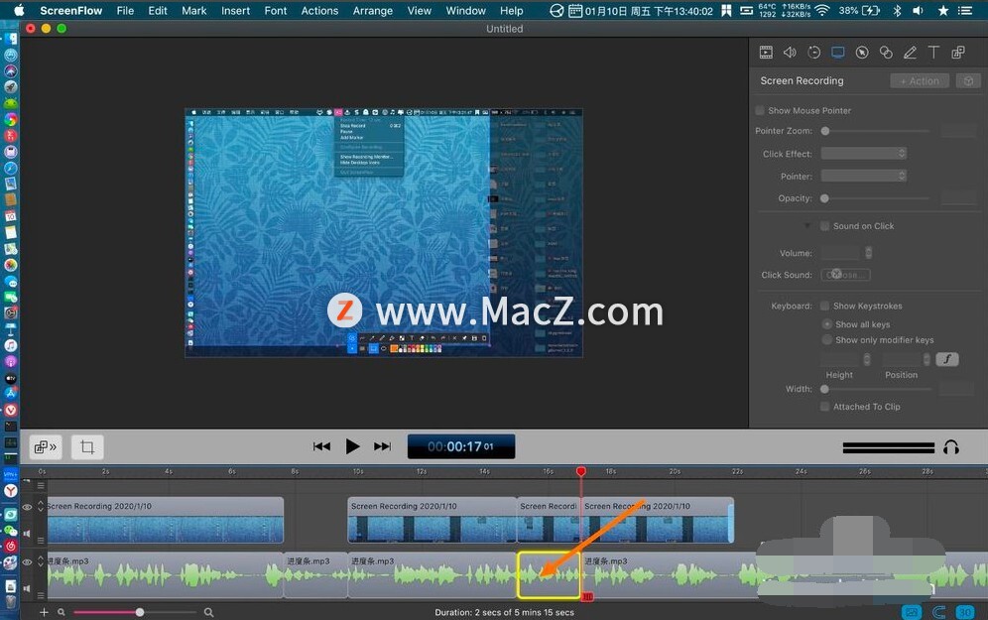Click the large zoom-in magnifier in timeline
Image resolution: width=988 pixels, height=620 pixels.
pyautogui.click(x=208, y=612)
